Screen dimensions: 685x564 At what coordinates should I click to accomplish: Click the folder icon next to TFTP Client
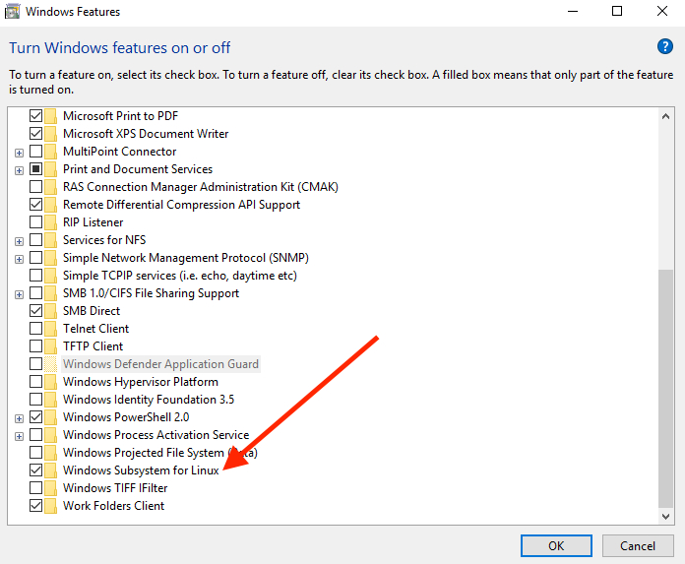50,346
